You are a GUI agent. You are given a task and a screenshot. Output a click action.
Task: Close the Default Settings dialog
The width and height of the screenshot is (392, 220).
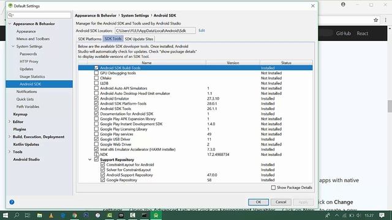pyautogui.click(x=313, y=5)
